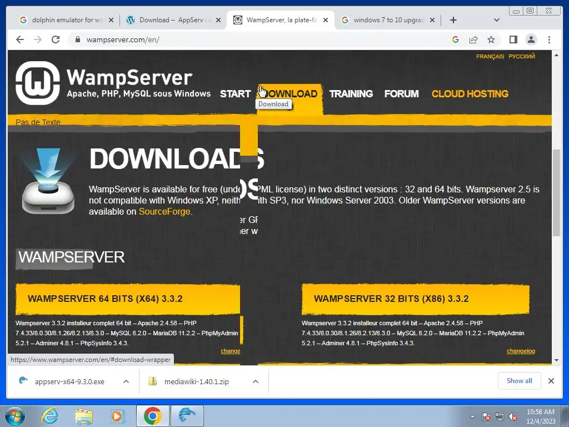This screenshot has width=569, height=427.
Task: Open the tab search dropdown arrow
Action: [x=497, y=20]
